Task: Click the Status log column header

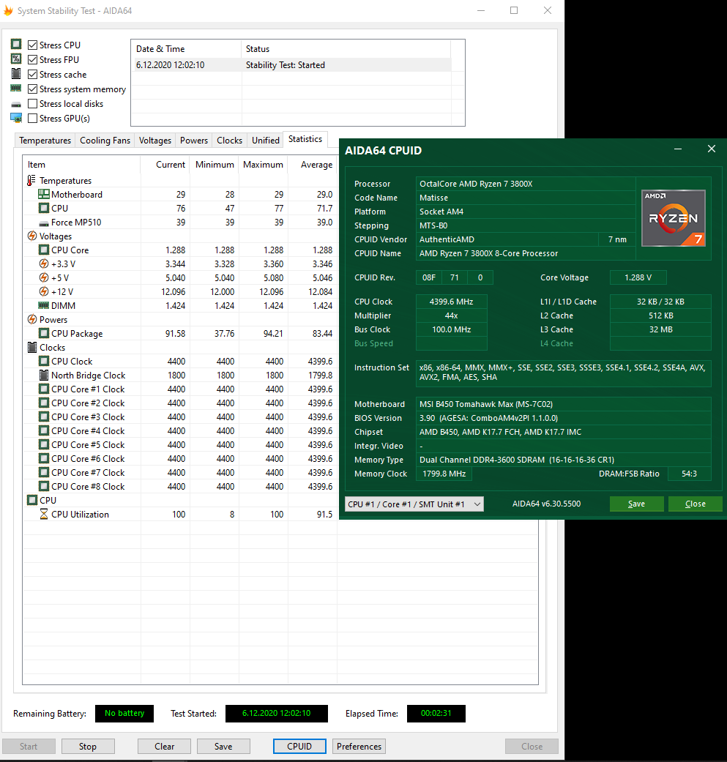Action: [x=346, y=49]
